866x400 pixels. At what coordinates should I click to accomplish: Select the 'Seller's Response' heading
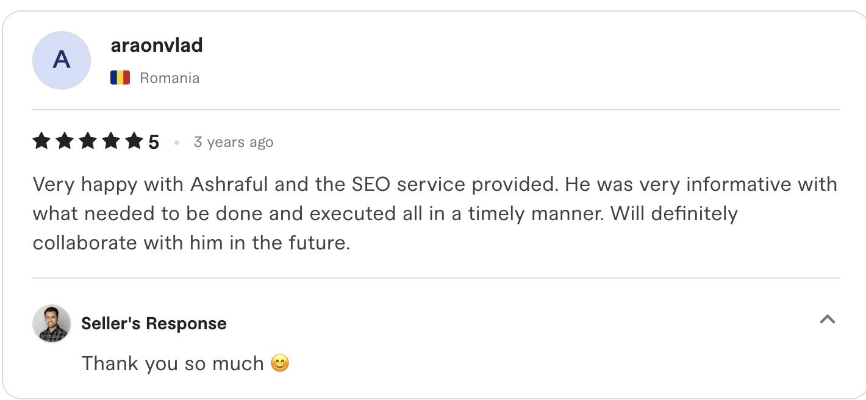tap(154, 323)
